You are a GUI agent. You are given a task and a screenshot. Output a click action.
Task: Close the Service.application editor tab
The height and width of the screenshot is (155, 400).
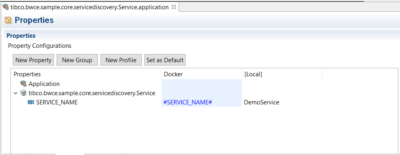174,7
